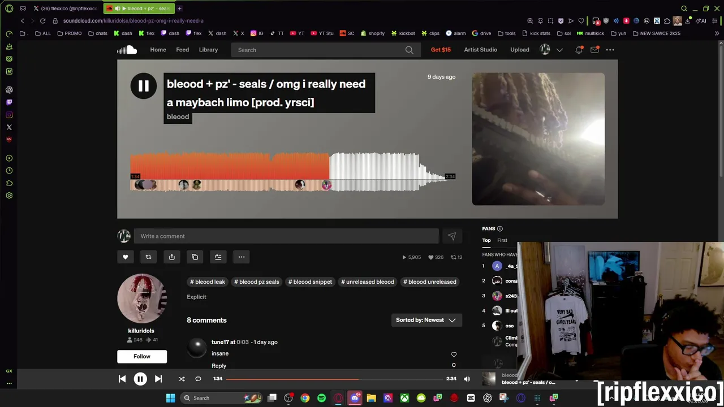Open the shopify bookmark
Viewport: 724px width, 407px height.
(372, 33)
